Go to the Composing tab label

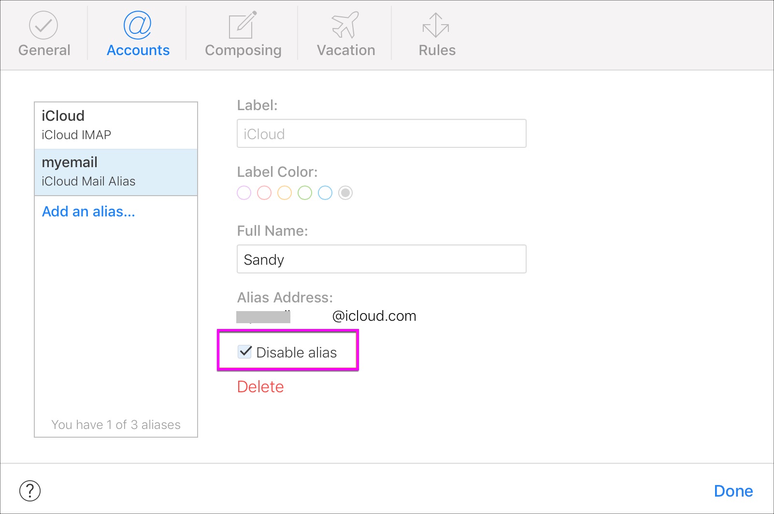243,51
